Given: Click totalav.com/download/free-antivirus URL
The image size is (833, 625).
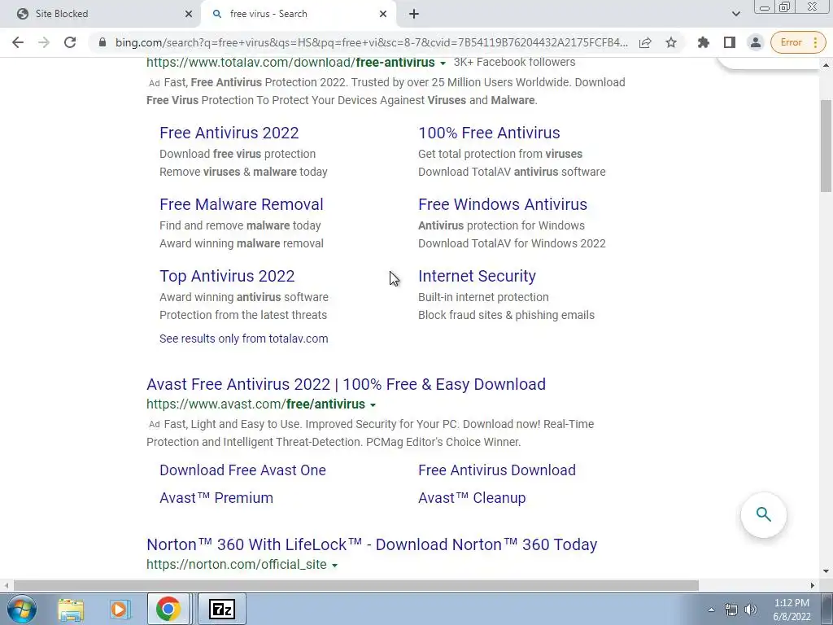Looking at the screenshot, I should tap(290, 63).
